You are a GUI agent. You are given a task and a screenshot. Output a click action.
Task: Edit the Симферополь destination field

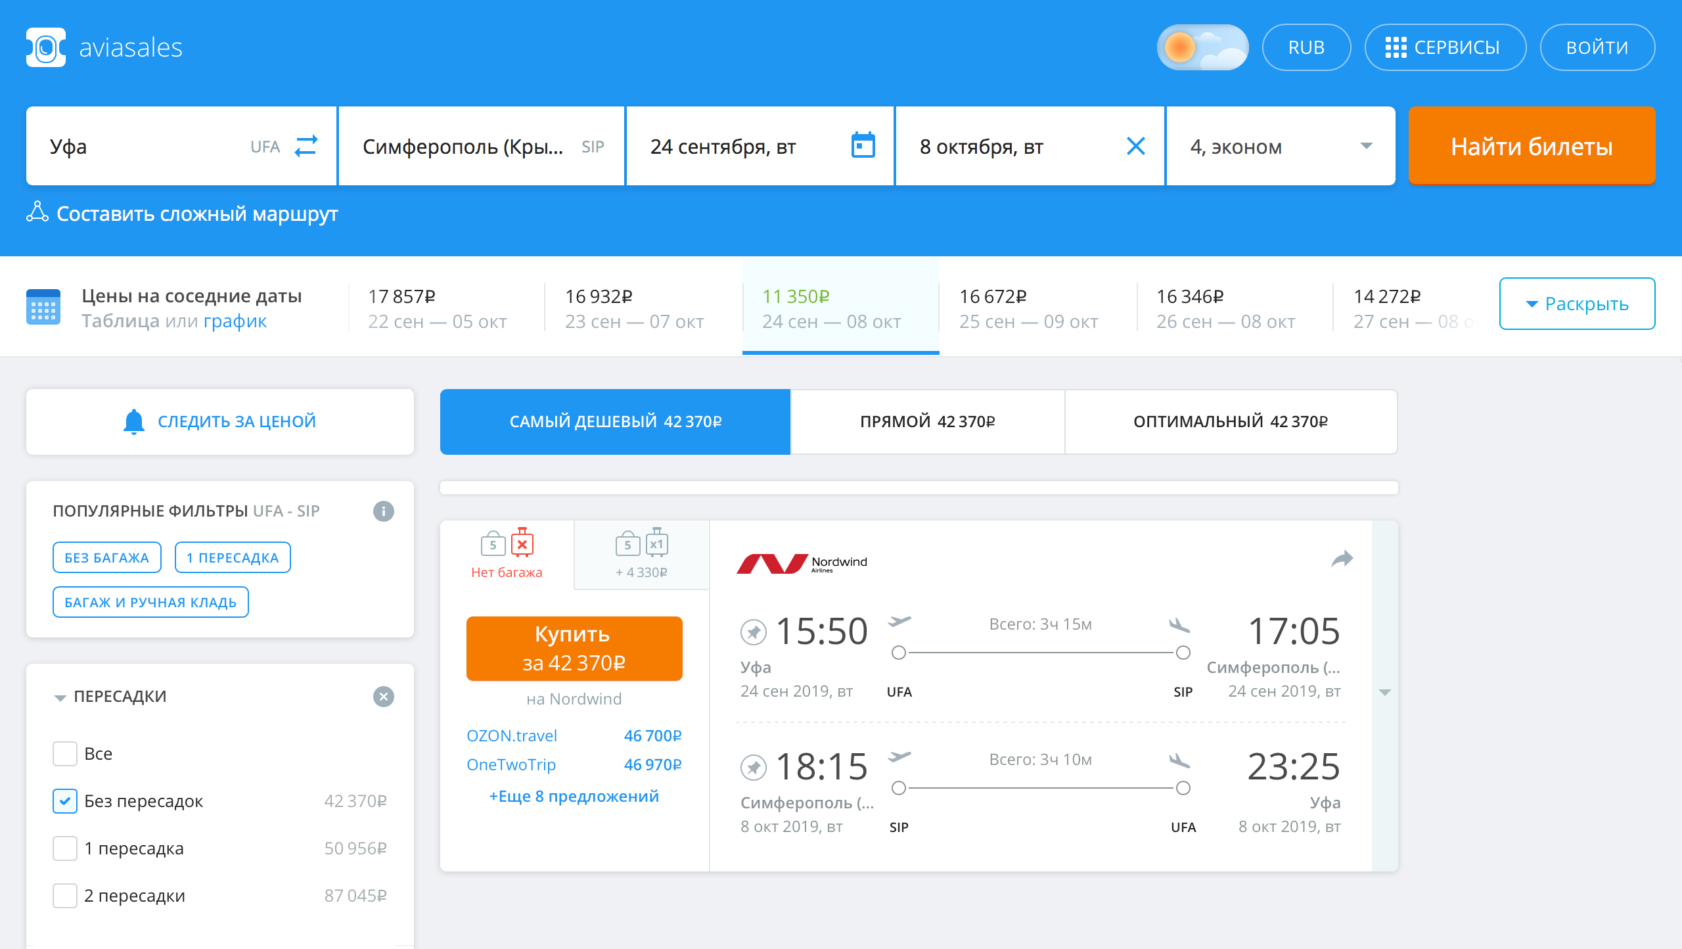pyautogui.click(x=481, y=146)
